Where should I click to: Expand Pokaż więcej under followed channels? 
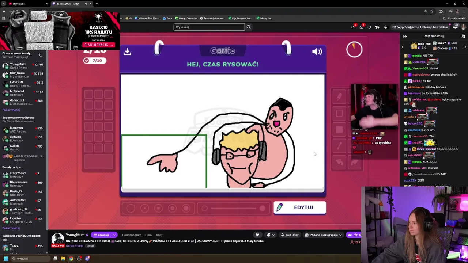pos(11,110)
